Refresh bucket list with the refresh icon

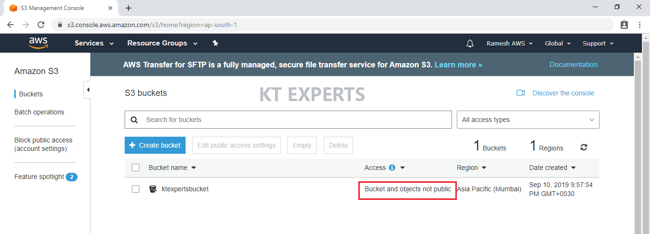click(584, 147)
